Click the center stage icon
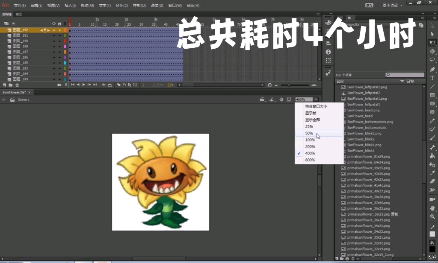Screen dimensions: 438x263 281,99
